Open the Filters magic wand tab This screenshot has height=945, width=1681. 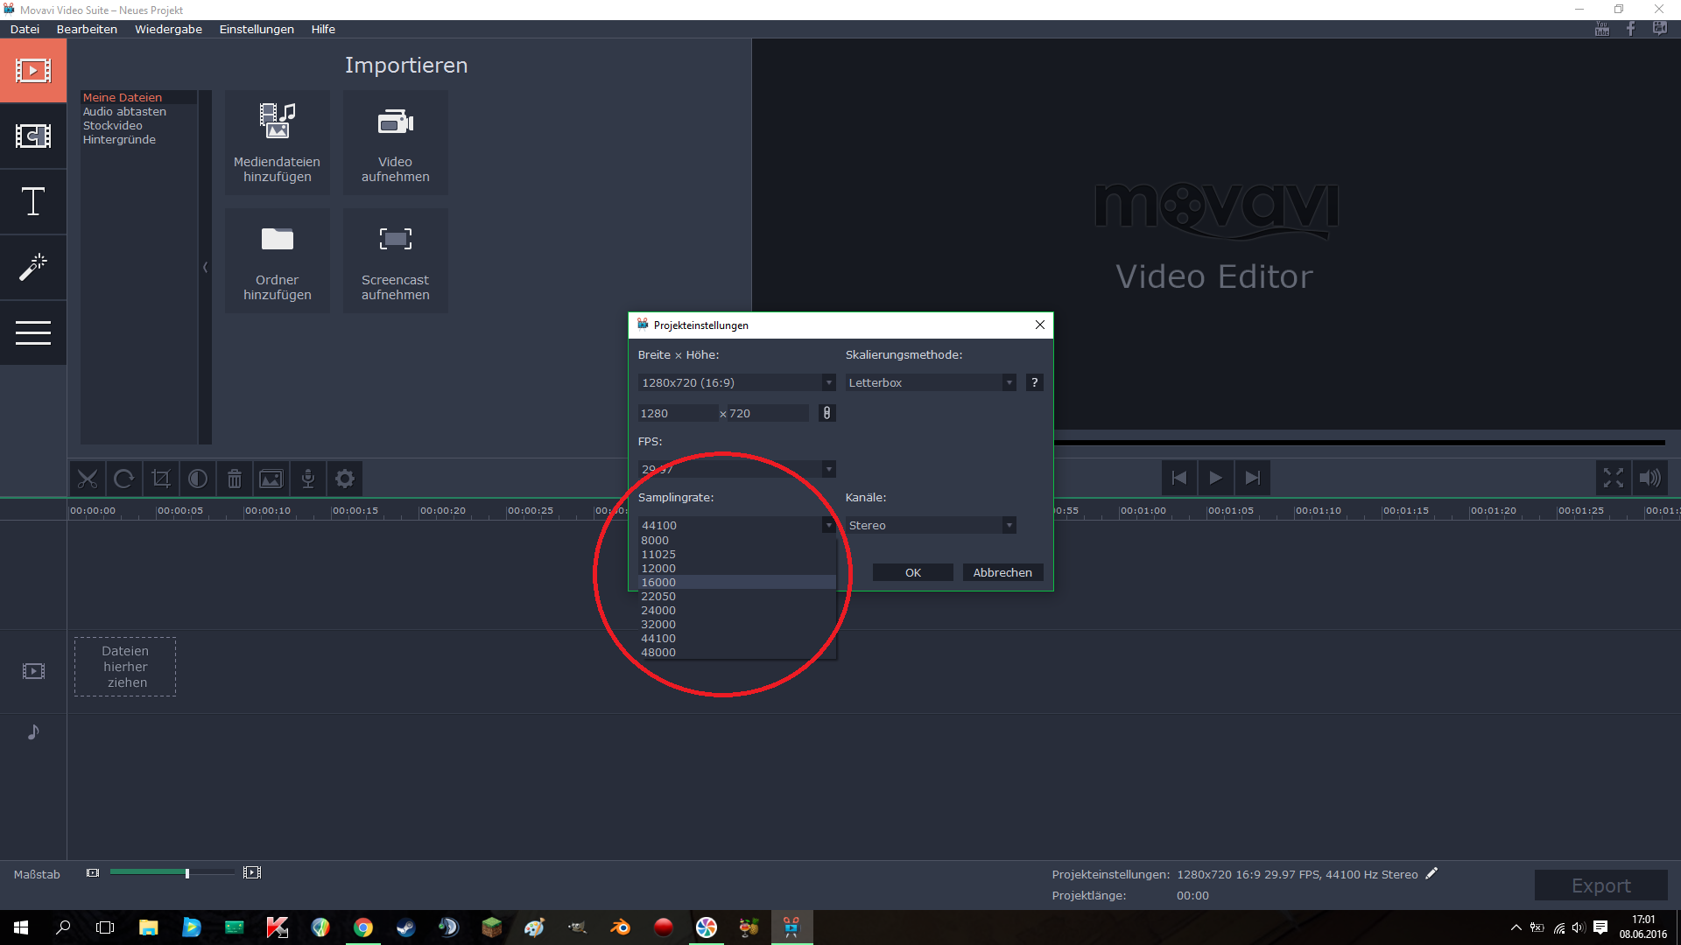point(33,267)
